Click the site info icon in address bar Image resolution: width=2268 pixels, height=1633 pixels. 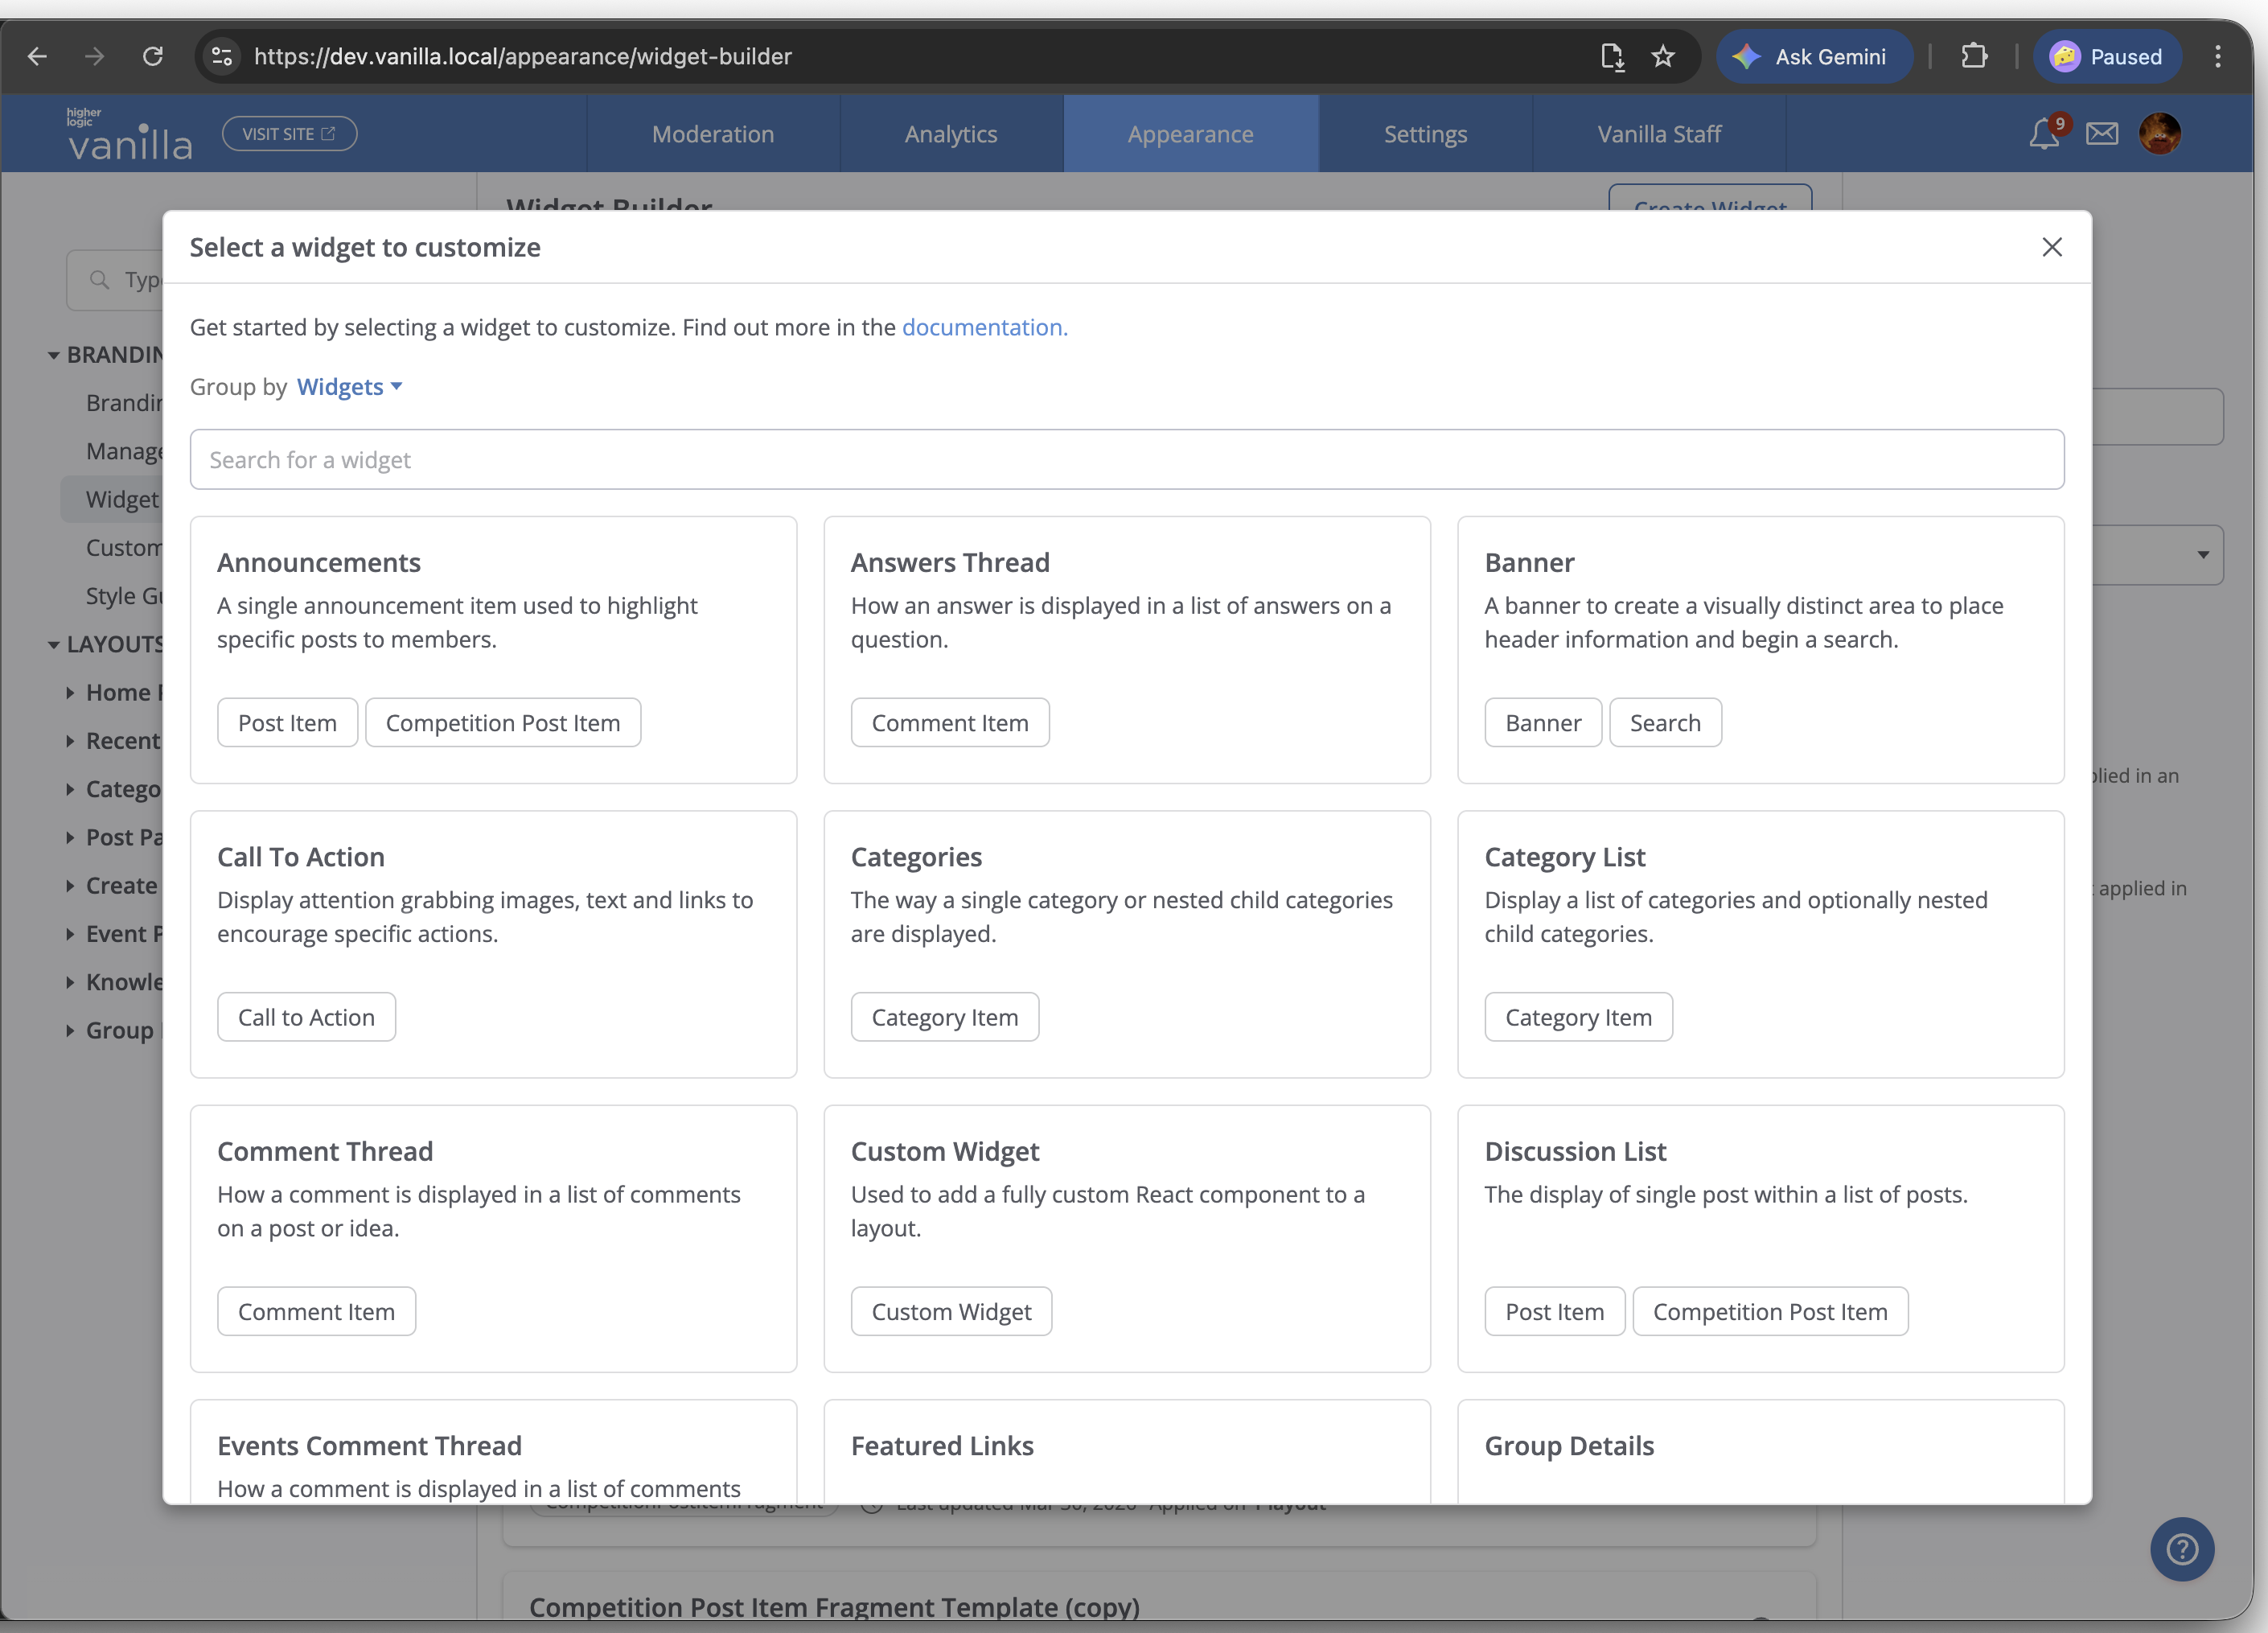(x=222, y=56)
